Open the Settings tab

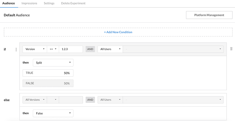[x=49, y=3]
